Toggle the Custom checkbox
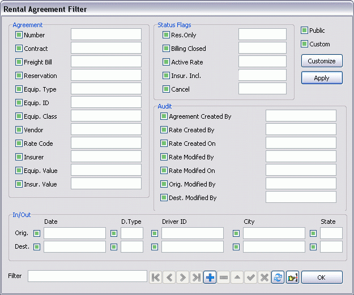The height and width of the screenshot is (295, 354). 304,44
